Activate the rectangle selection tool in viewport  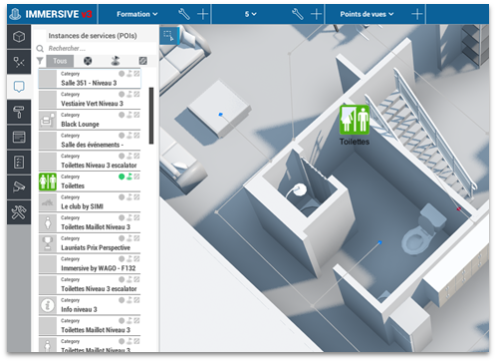169,36
